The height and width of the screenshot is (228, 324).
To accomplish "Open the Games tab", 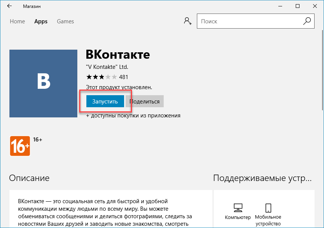I will click(x=65, y=21).
